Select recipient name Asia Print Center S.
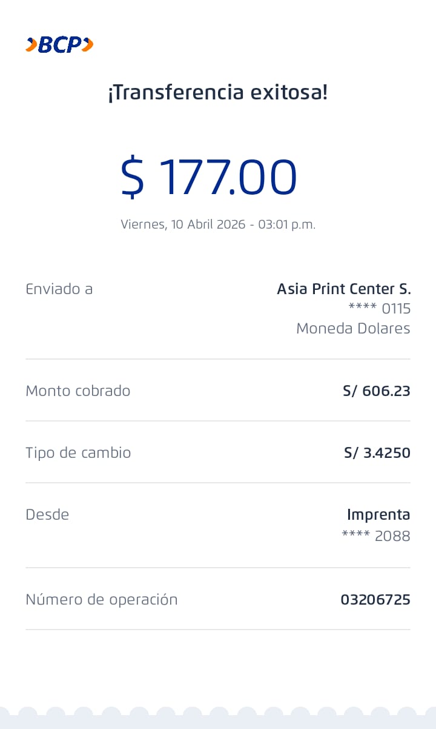The image size is (436, 729). tap(343, 289)
